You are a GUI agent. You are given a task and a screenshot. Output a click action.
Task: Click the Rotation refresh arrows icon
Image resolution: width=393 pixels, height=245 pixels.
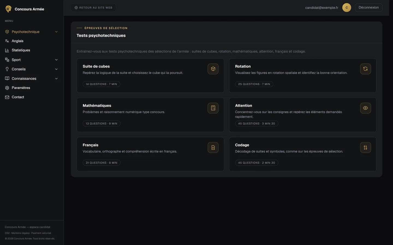tap(365, 69)
